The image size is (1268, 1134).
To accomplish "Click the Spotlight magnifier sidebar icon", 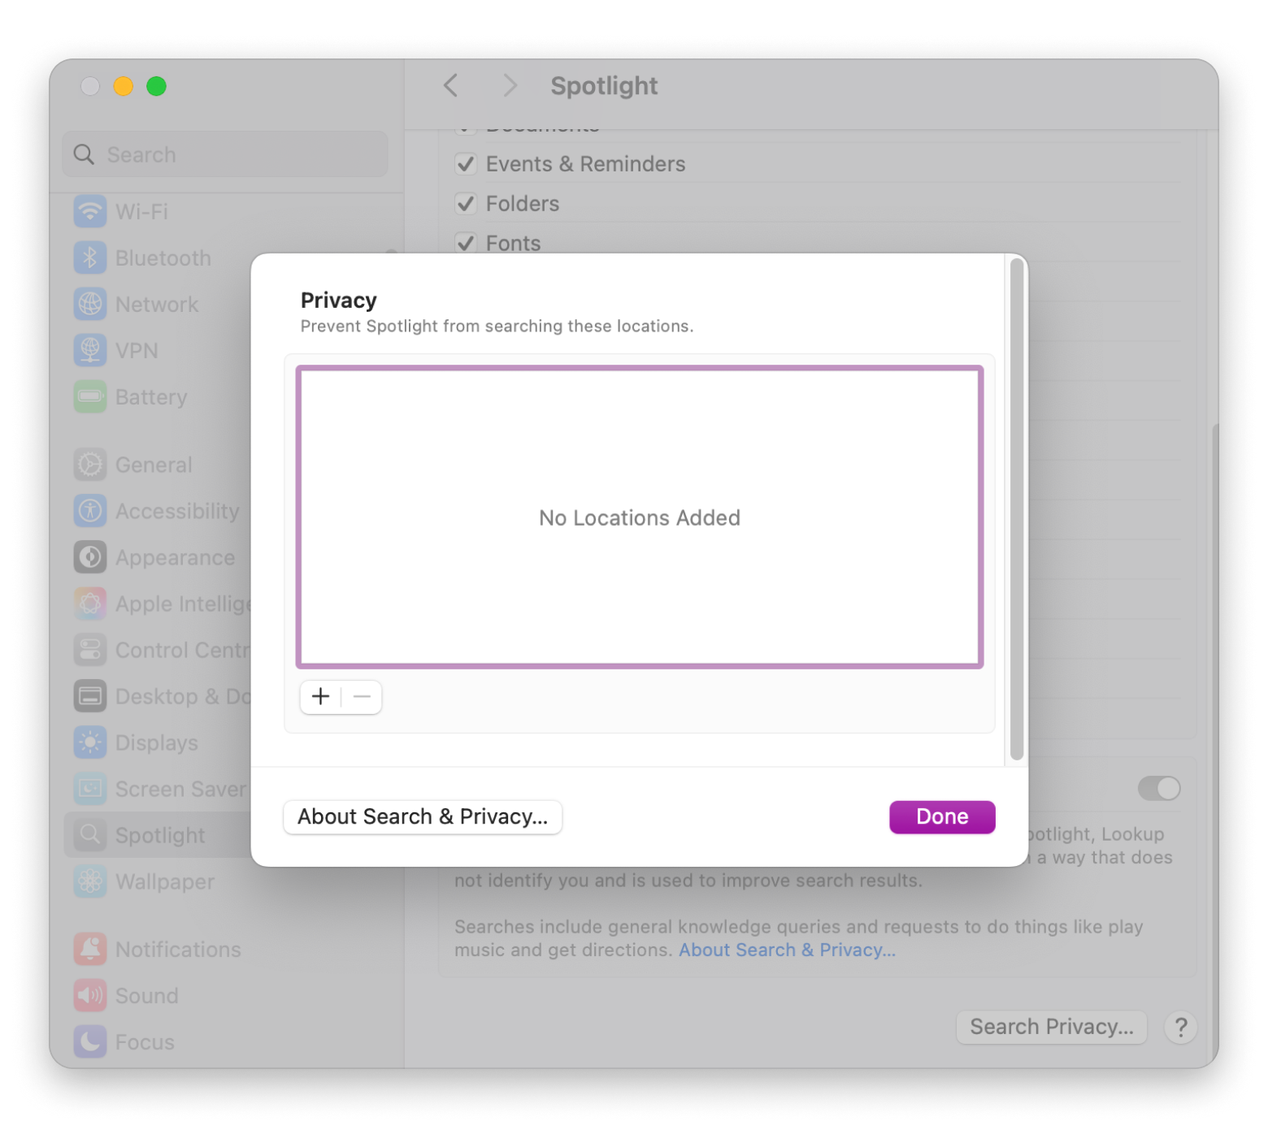I will [x=90, y=835].
